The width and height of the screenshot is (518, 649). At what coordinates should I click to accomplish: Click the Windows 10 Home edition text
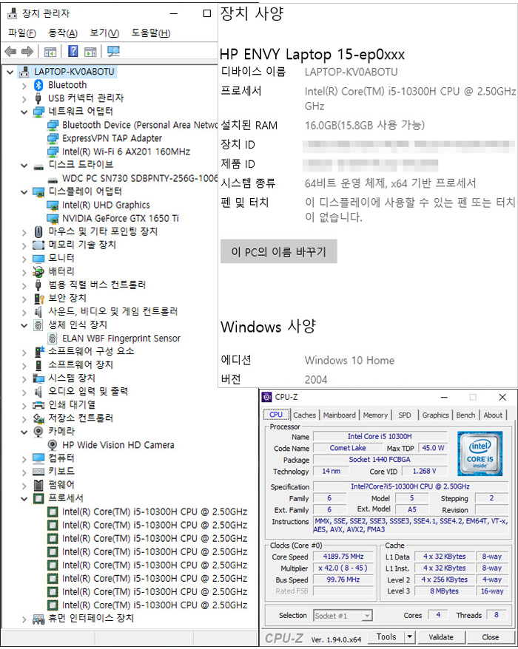pos(349,361)
